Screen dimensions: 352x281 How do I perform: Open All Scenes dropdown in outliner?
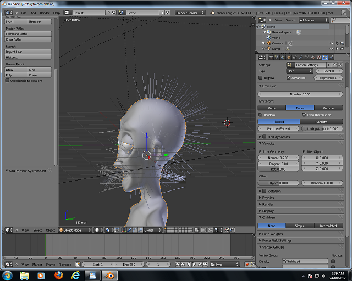coord(313,20)
